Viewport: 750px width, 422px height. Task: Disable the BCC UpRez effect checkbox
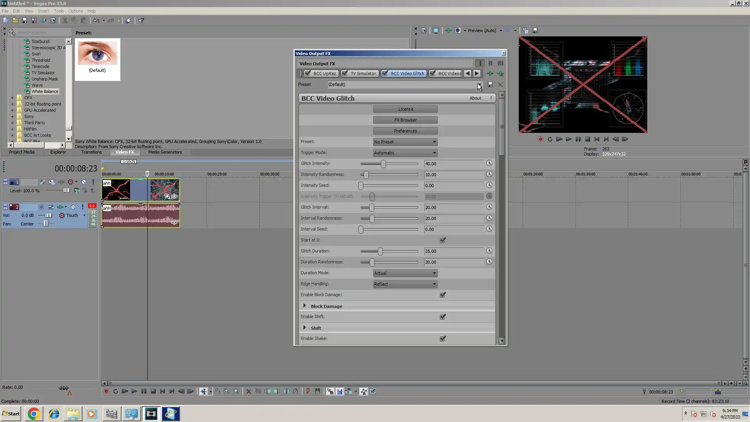coord(308,73)
